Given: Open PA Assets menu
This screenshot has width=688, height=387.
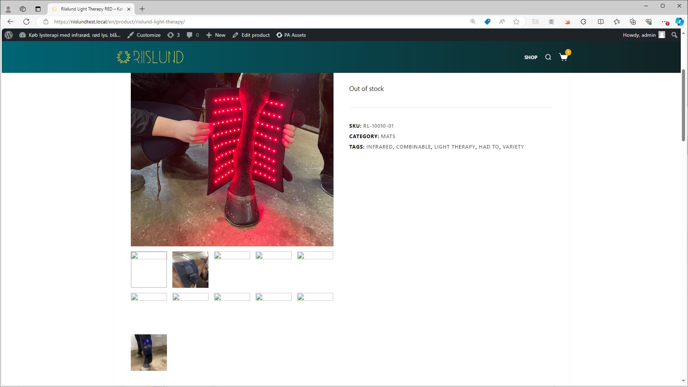Looking at the screenshot, I should pyautogui.click(x=291, y=35).
